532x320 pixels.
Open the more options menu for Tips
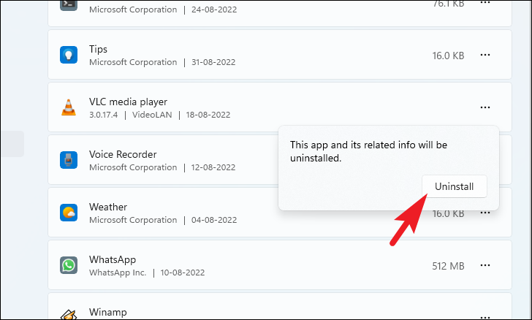tap(485, 55)
